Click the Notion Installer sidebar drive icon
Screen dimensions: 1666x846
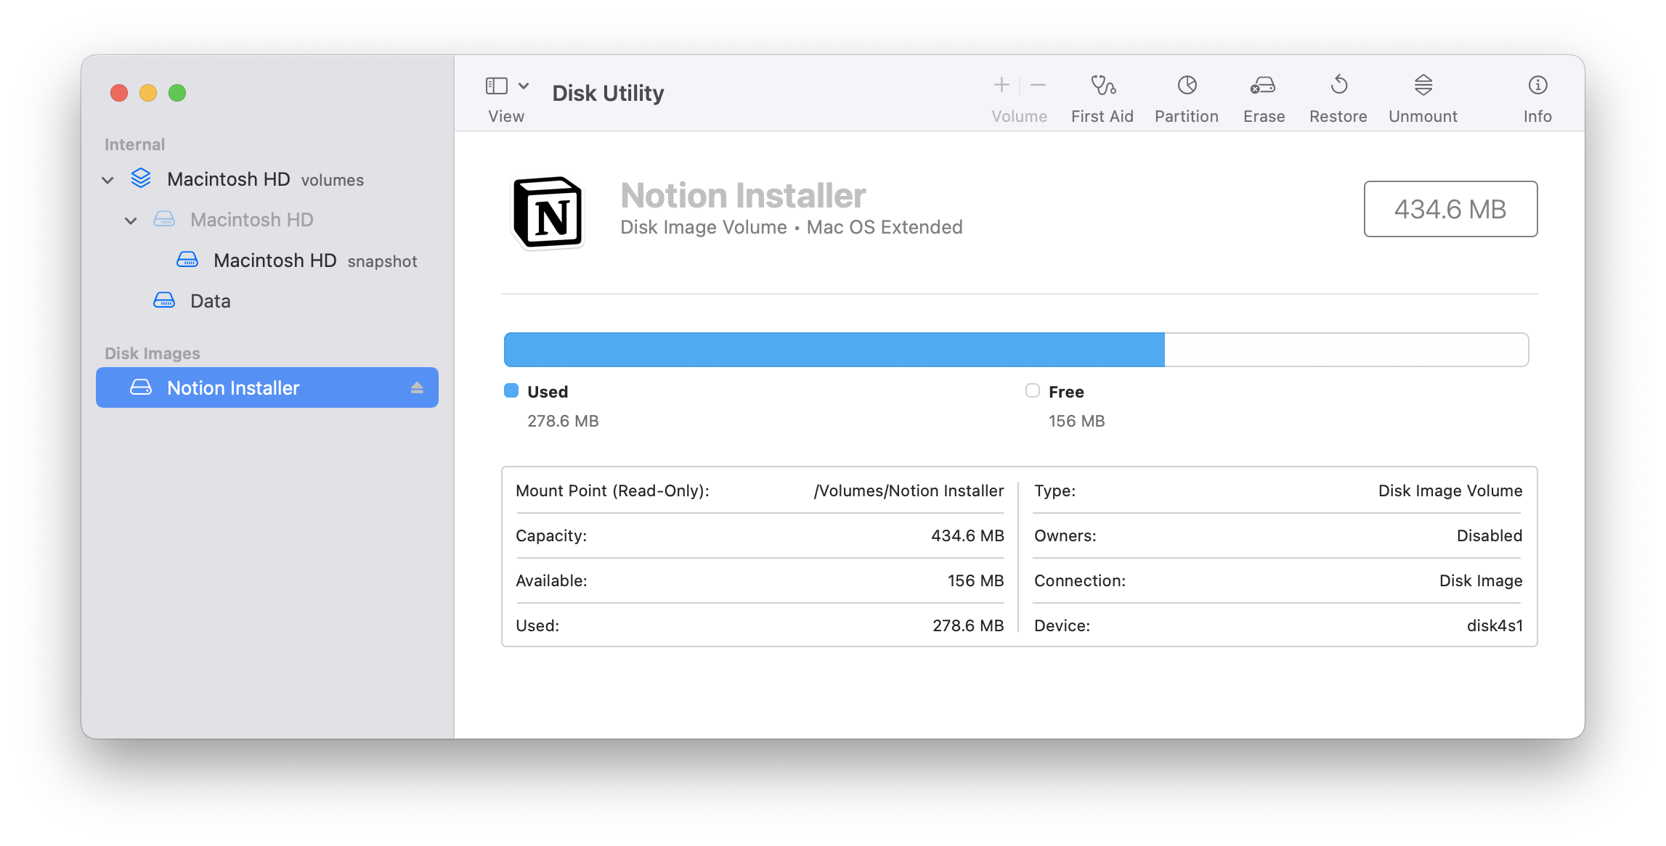[x=141, y=387]
